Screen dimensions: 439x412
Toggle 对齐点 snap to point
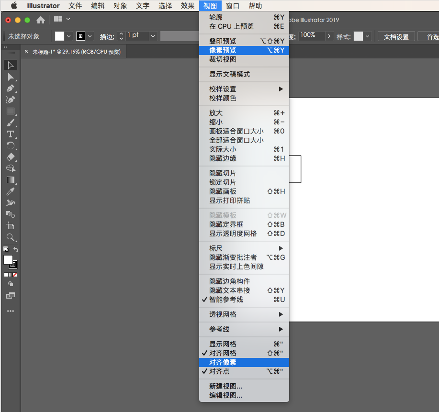[244, 371]
